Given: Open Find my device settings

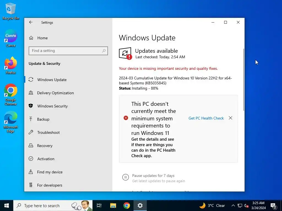Looking at the screenshot, I should [x=50, y=172].
